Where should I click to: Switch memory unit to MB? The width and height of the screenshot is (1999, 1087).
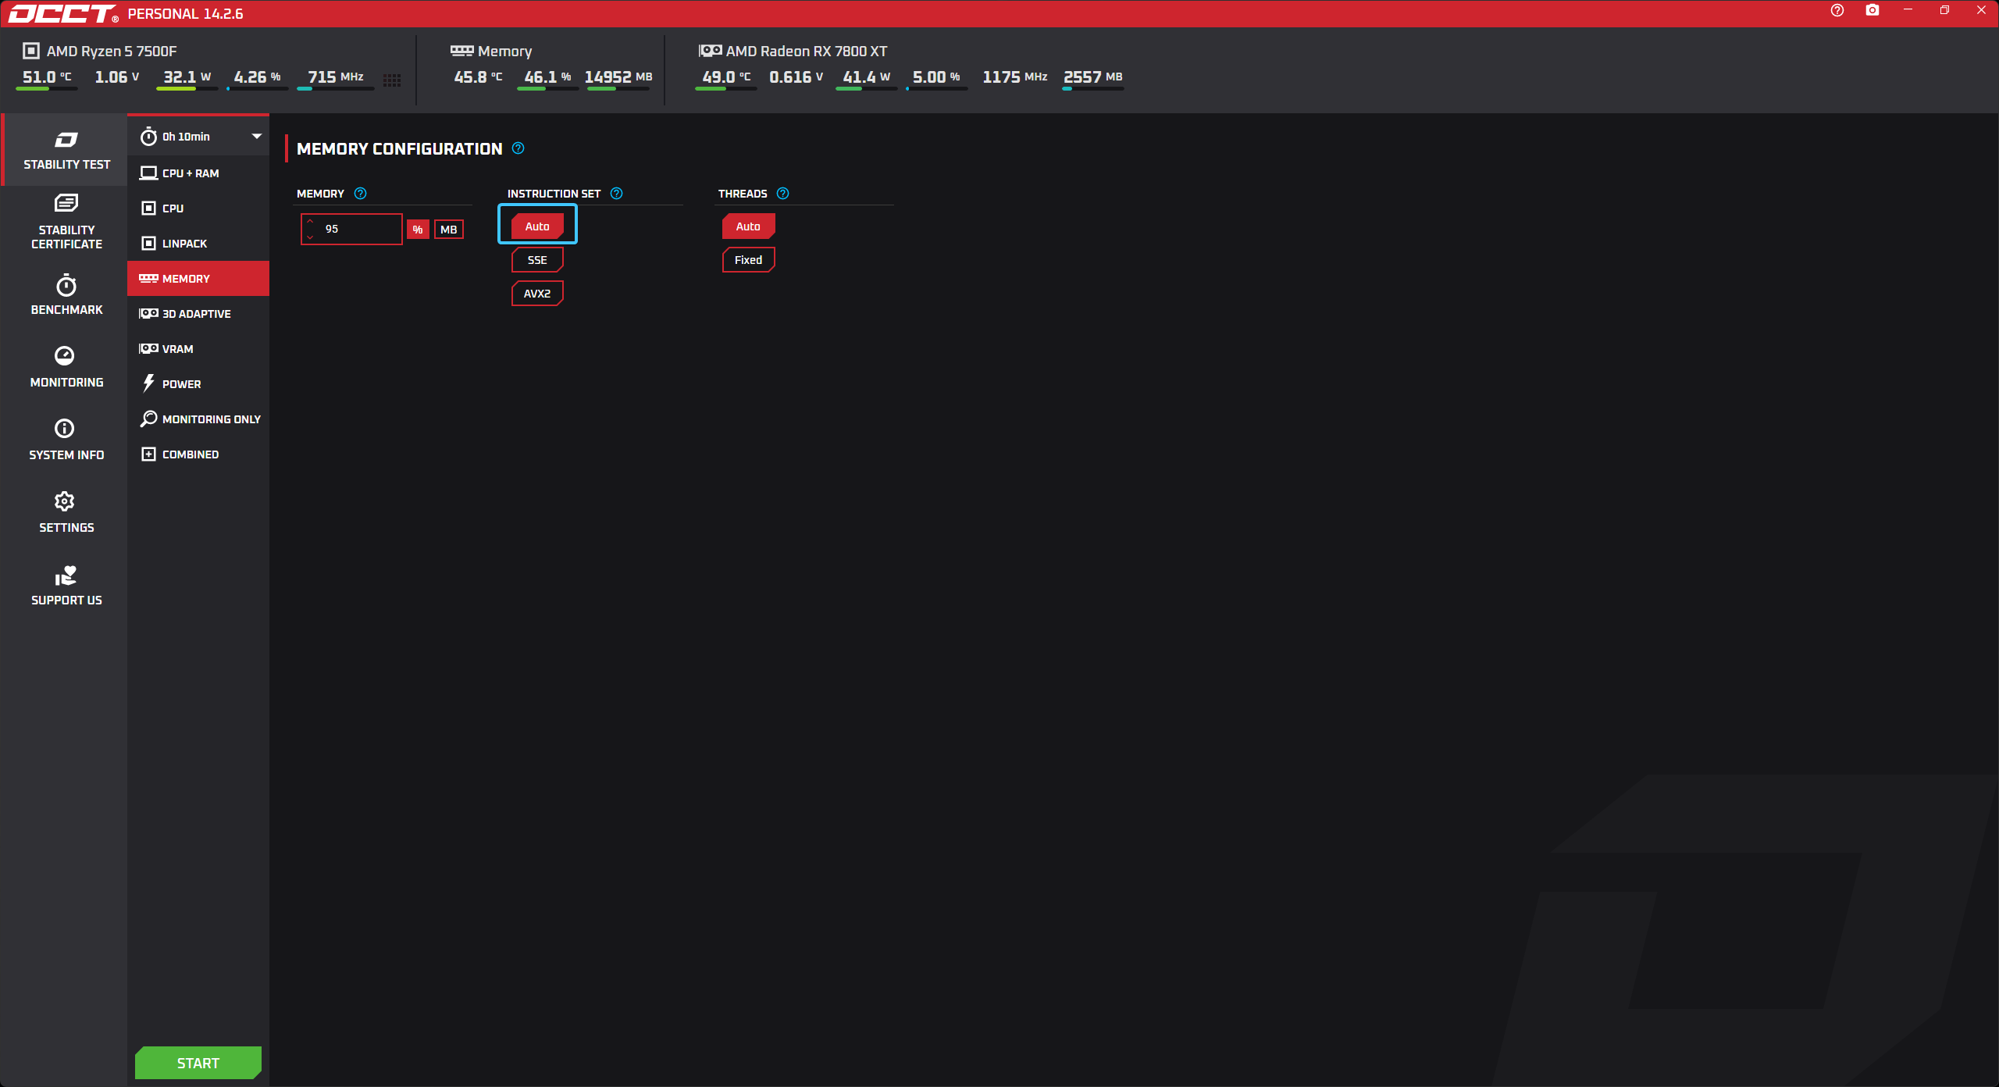click(448, 230)
